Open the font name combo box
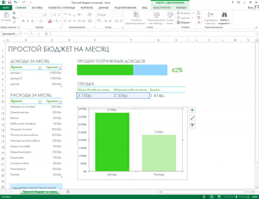 [x=32, y=15]
